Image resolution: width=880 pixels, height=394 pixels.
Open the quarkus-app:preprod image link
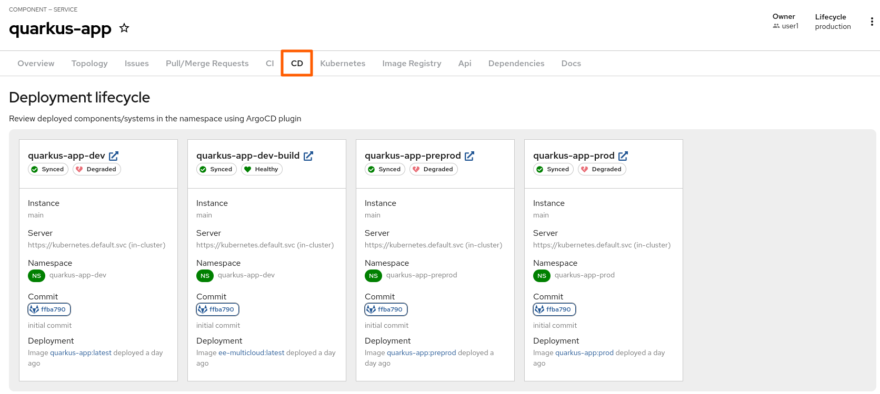421,353
